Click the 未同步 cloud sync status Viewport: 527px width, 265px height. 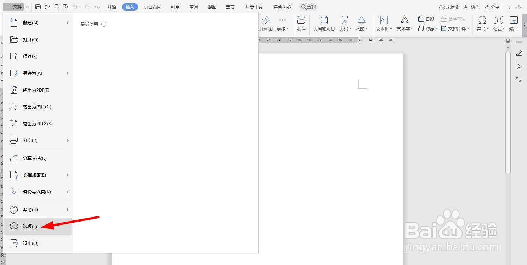click(x=449, y=7)
